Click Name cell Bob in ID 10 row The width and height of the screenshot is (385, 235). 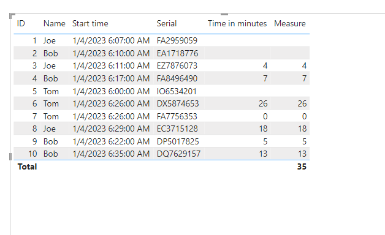[51, 154]
